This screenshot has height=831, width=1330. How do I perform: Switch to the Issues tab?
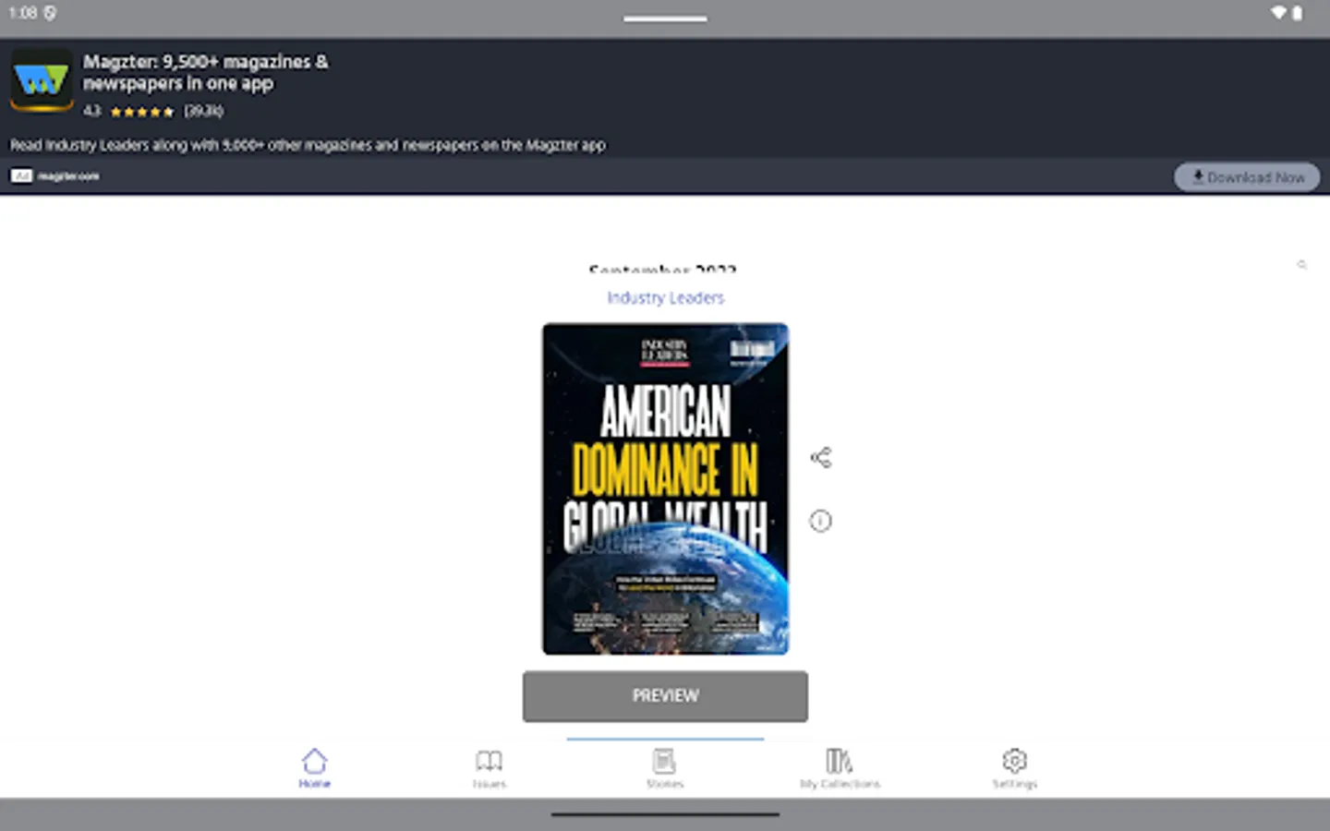[x=490, y=768]
